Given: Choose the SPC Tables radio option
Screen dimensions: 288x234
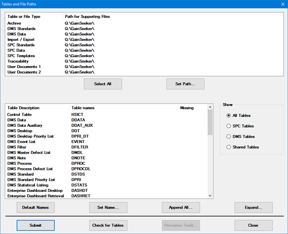Looking at the screenshot, I should tap(229, 126).
